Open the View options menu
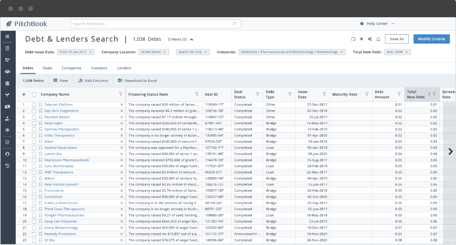The height and width of the screenshot is (245, 456). coord(61,81)
